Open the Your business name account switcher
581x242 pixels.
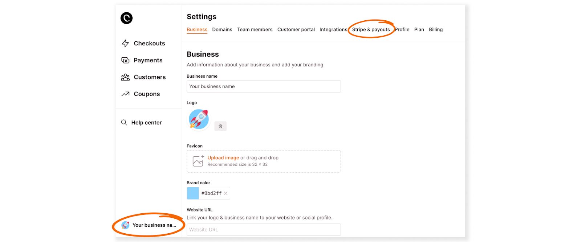(149, 225)
